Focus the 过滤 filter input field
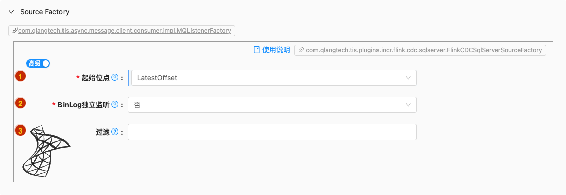The height and width of the screenshot is (195, 566). click(x=272, y=132)
